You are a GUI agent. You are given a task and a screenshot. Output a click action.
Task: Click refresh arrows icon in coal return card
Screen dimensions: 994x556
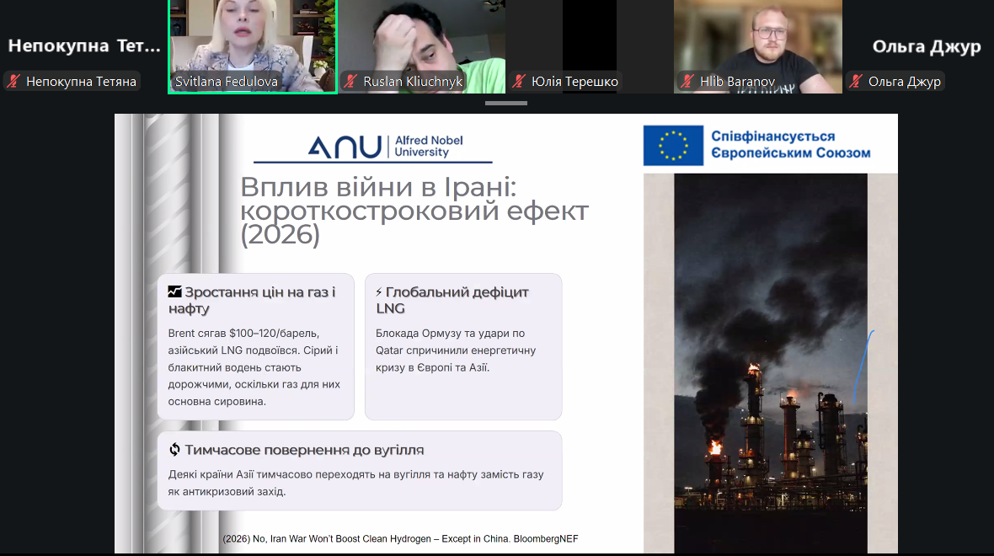pyautogui.click(x=174, y=450)
